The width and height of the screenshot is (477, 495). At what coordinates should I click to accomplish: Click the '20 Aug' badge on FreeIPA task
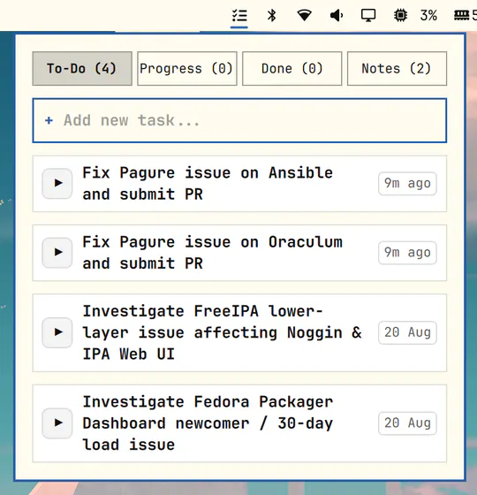407,332
